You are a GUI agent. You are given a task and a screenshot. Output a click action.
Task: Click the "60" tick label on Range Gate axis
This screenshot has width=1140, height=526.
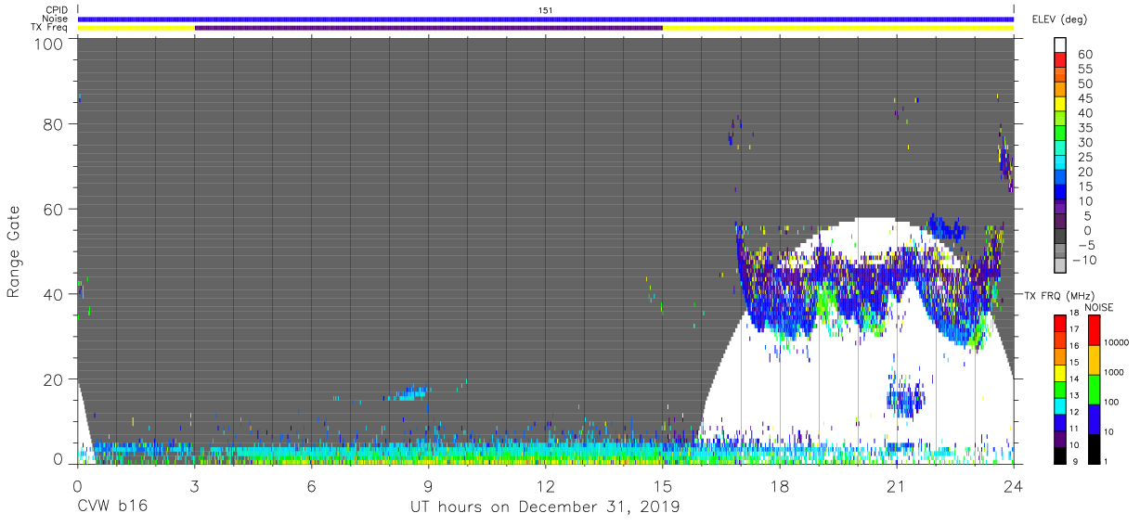point(54,209)
